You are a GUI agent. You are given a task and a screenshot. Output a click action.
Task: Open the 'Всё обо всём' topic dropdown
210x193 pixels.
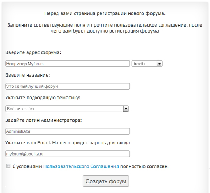[67, 109]
